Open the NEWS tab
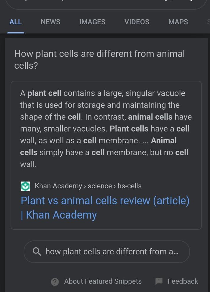Image resolution: width=210 pixels, height=292 pixels. pyautogui.click(x=50, y=22)
